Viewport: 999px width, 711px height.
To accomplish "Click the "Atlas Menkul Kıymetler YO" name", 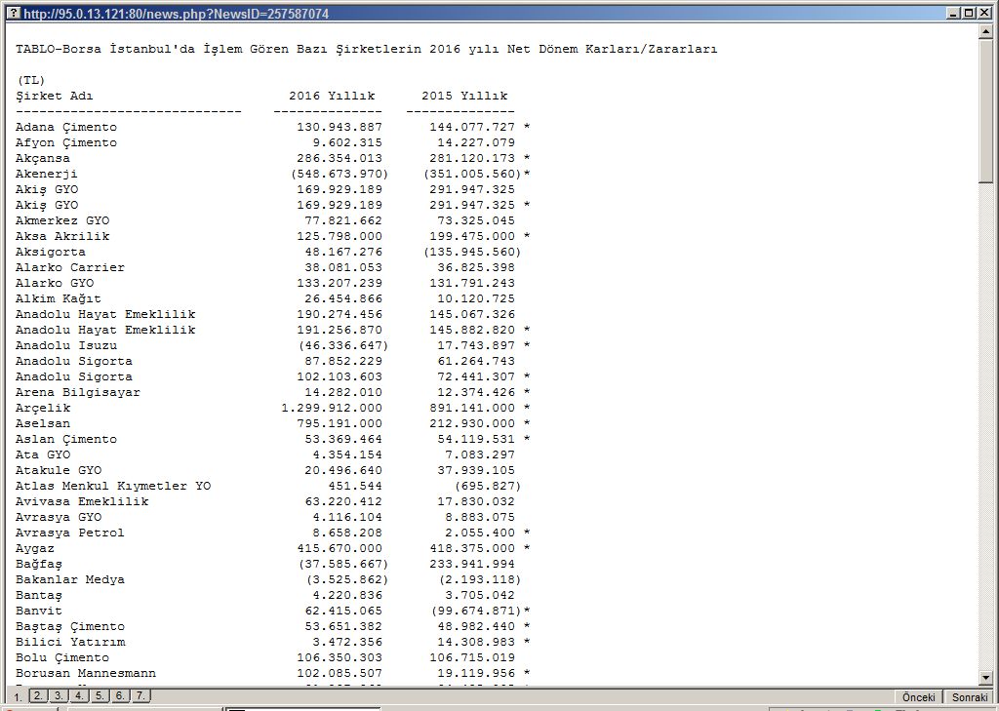I will [x=113, y=486].
